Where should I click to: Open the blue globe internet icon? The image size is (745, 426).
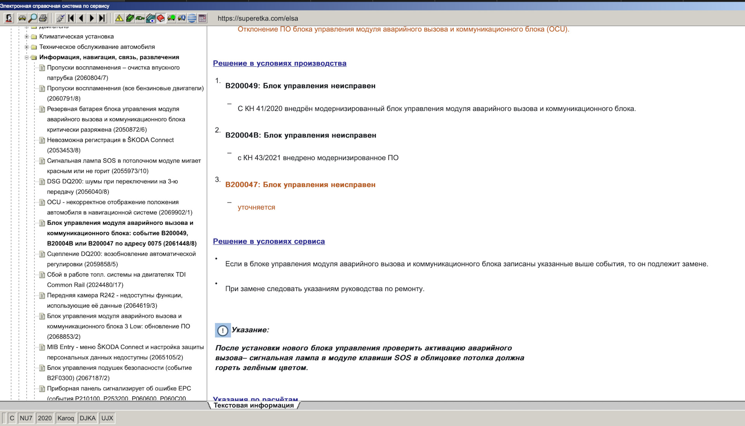(192, 18)
